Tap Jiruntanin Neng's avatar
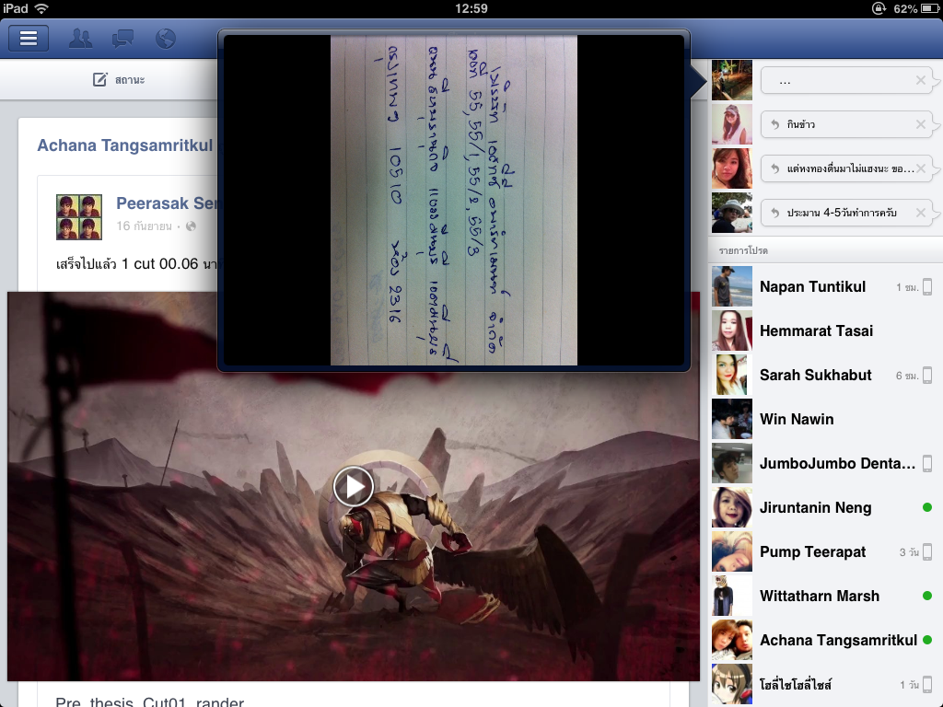 pos(732,507)
